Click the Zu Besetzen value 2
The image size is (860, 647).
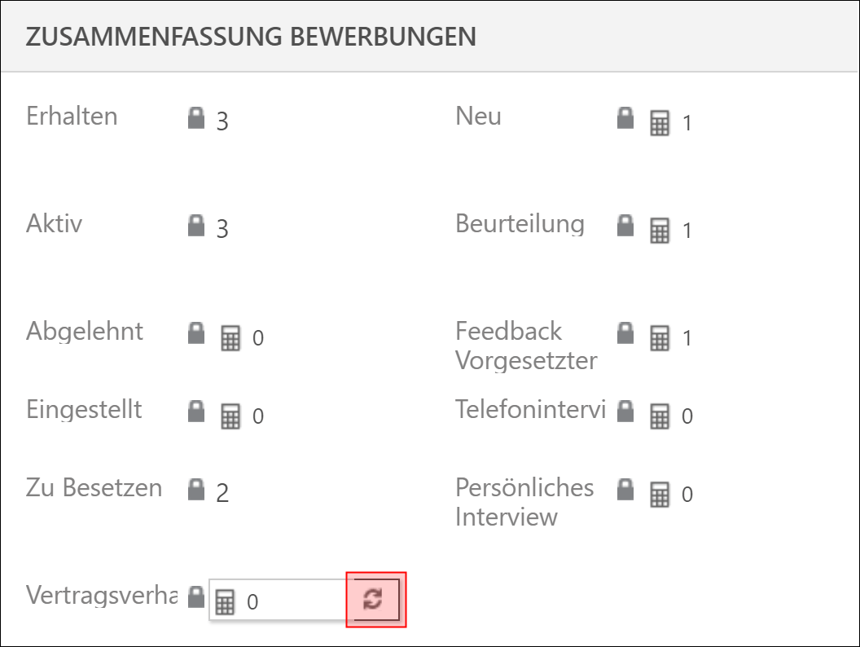(x=222, y=493)
